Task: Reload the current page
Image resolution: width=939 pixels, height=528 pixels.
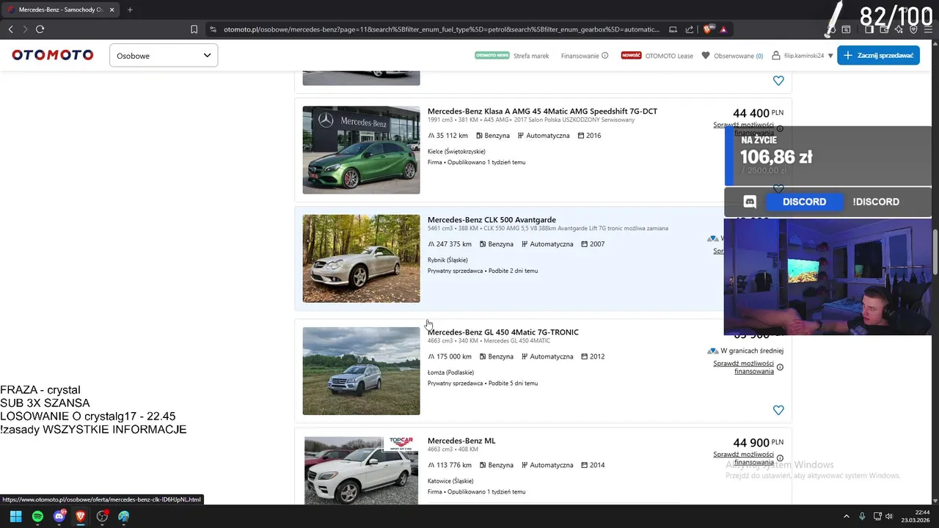Action: pyautogui.click(x=40, y=29)
